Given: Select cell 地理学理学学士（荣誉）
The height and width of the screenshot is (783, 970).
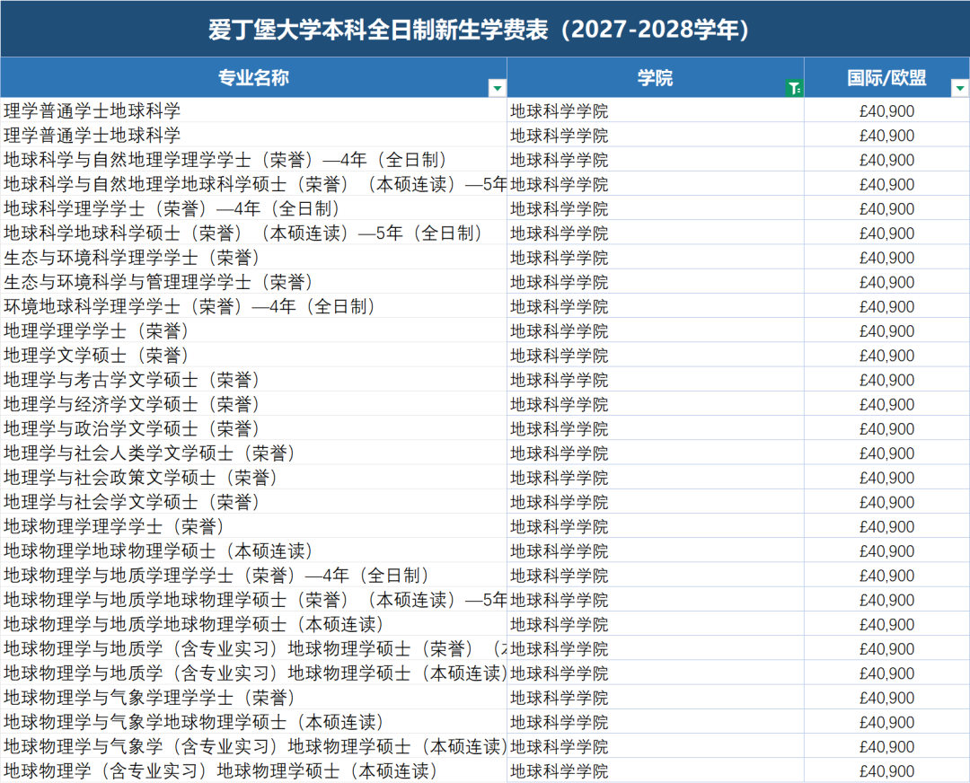Looking at the screenshot, I should [x=253, y=330].
